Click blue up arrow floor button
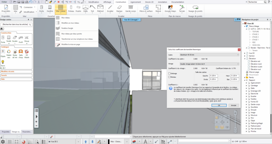 pyautogui.click(x=85, y=142)
